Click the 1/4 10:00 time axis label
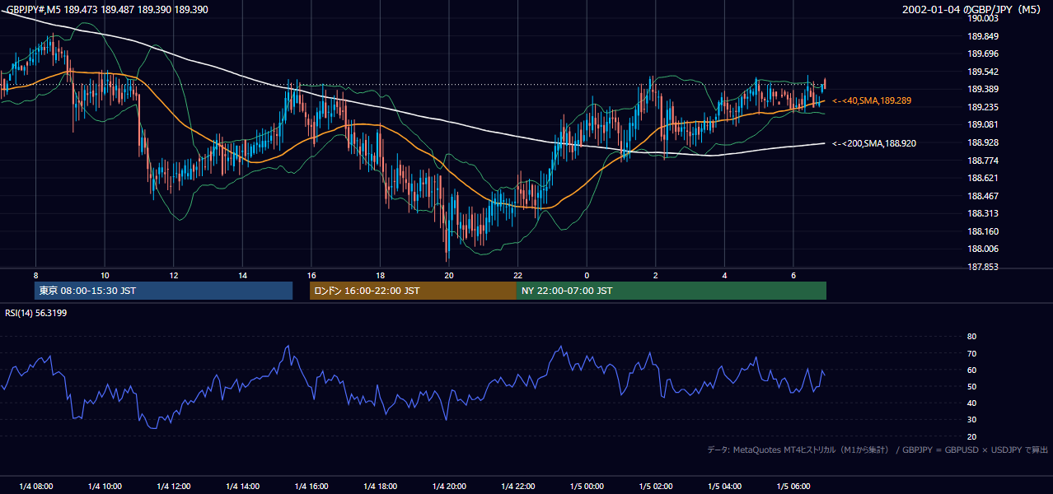Screen dimensions: 1053x494 pyautogui.click(x=105, y=487)
